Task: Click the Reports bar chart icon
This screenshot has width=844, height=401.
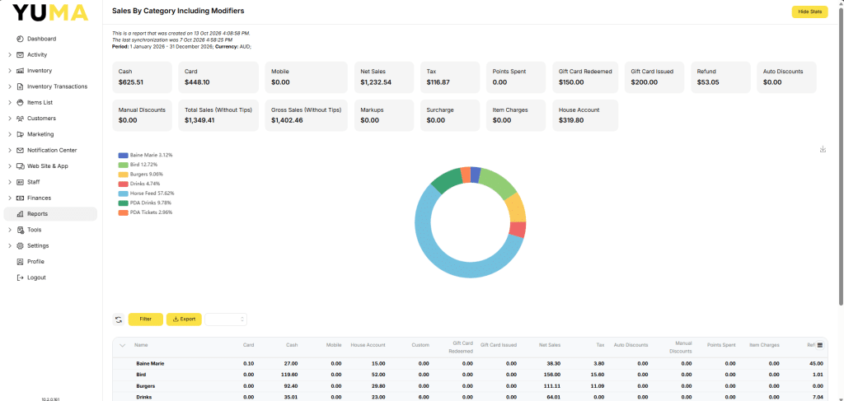Action: (x=20, y=214)
